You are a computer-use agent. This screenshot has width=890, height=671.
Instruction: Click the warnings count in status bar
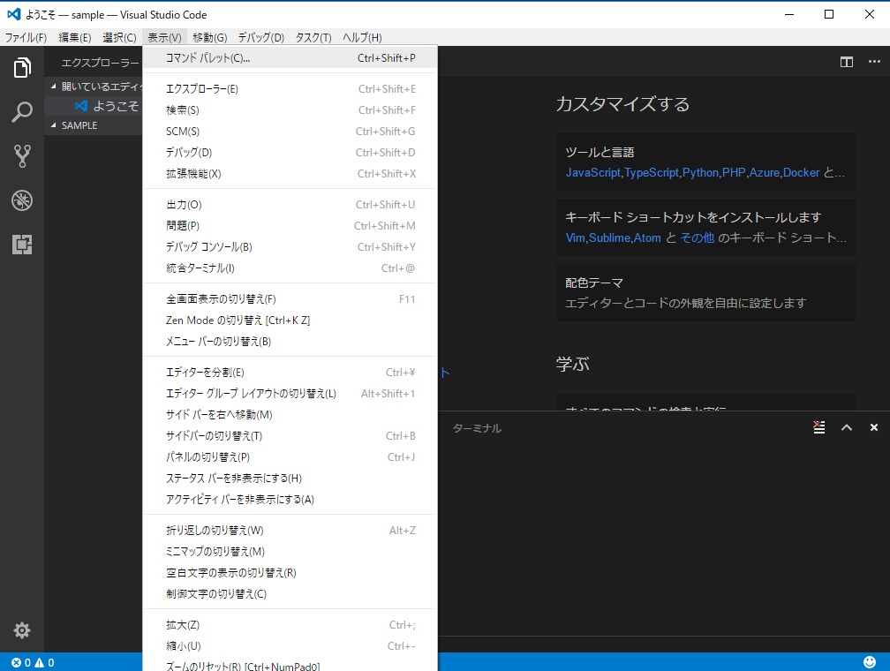tap(45, 662)
